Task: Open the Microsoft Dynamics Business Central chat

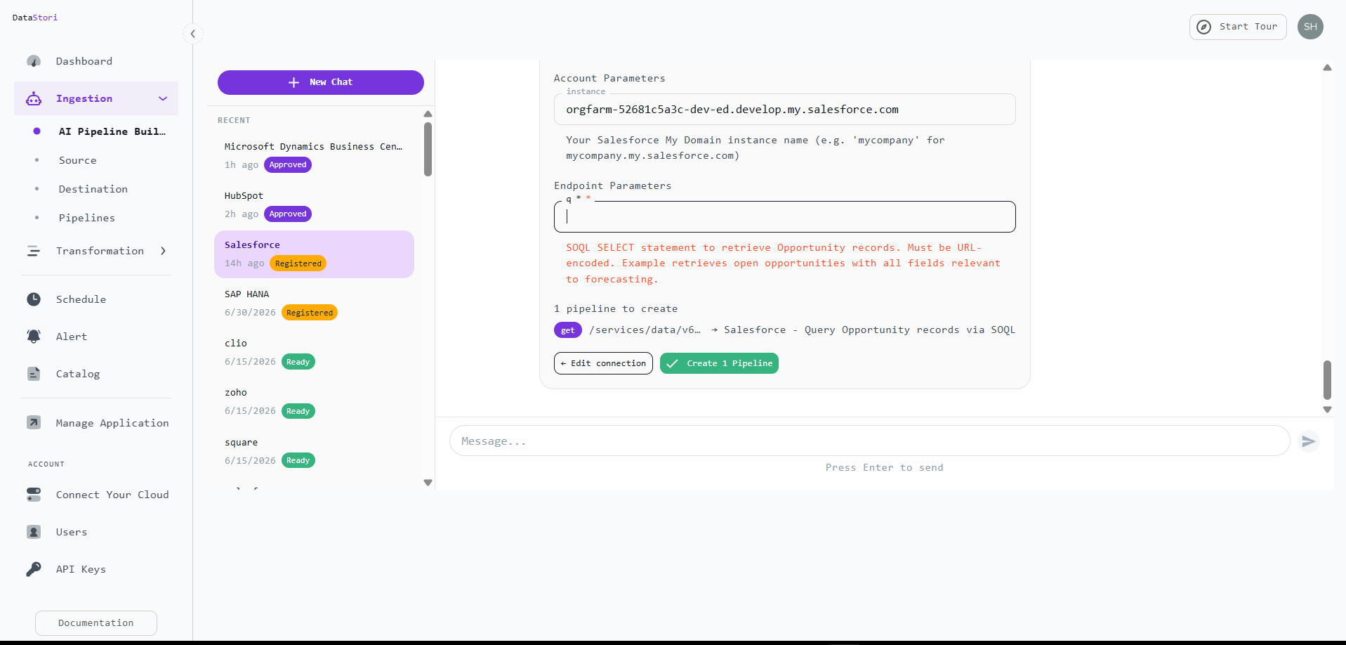Action: click(314, 155)
